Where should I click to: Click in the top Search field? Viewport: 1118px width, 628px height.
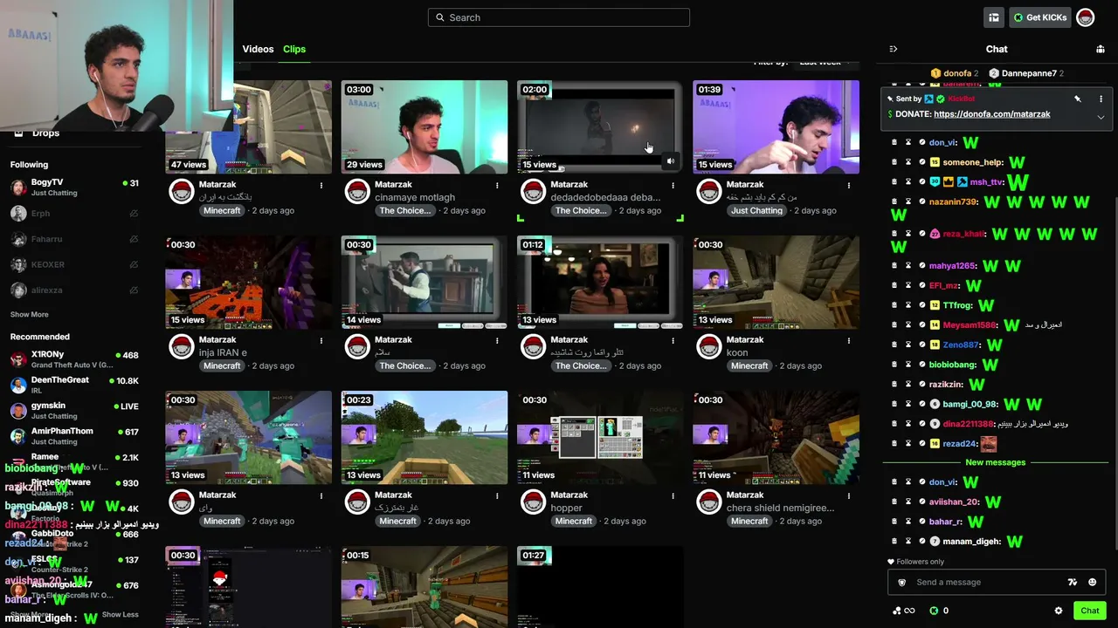coord(559,17)
